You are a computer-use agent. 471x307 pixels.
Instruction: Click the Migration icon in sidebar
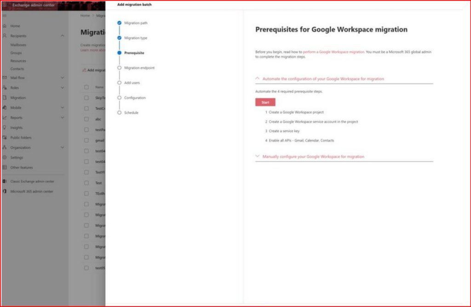click(5, 97)
